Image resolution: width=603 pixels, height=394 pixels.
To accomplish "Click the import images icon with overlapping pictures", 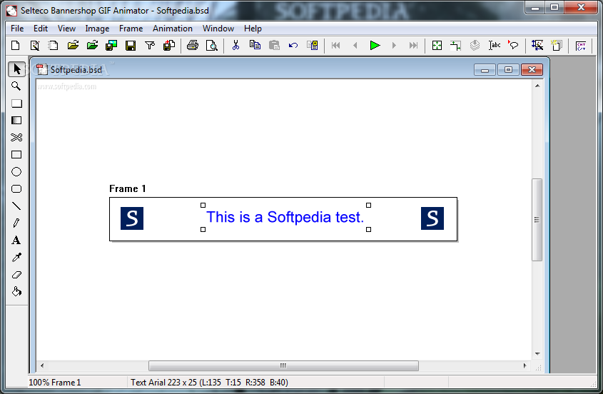I will click(x=111, y=46).
